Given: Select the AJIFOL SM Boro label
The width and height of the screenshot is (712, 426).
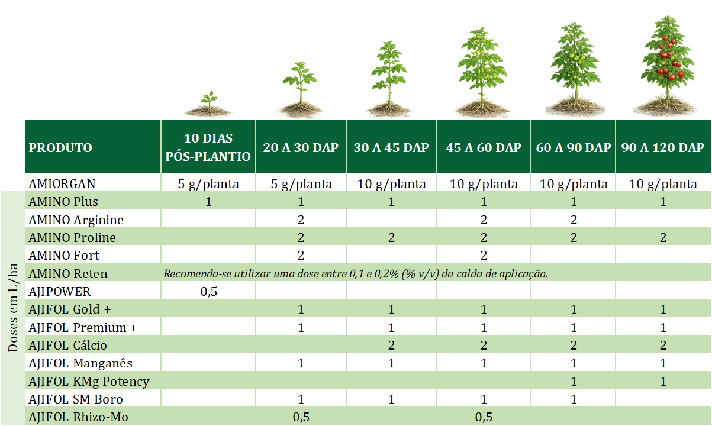Looking at the screenshot, I should pyautogui.click(x=76, y=399).
